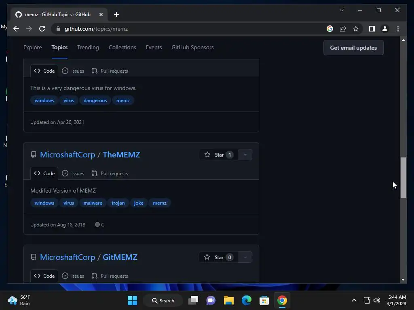Click the scrollbar up arrow
Viewport: 414px width, 310px height.
click(403, 40)
